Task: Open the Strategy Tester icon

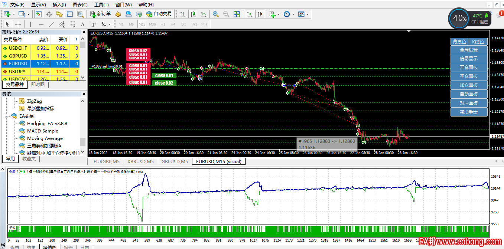Action: click(x=80, y=14)
